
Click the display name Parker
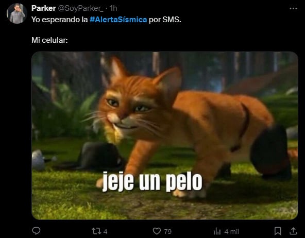click(x=44, y=8)
